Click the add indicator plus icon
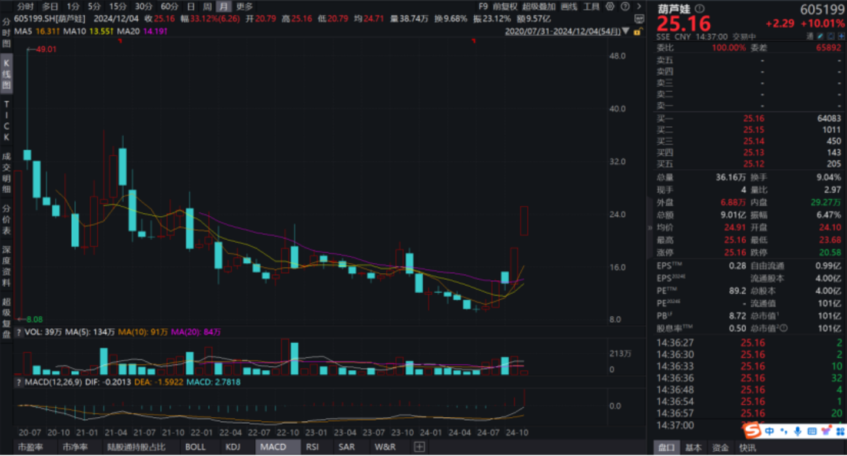This screenshot has width=847, height=456. click(x=419, y=447)
